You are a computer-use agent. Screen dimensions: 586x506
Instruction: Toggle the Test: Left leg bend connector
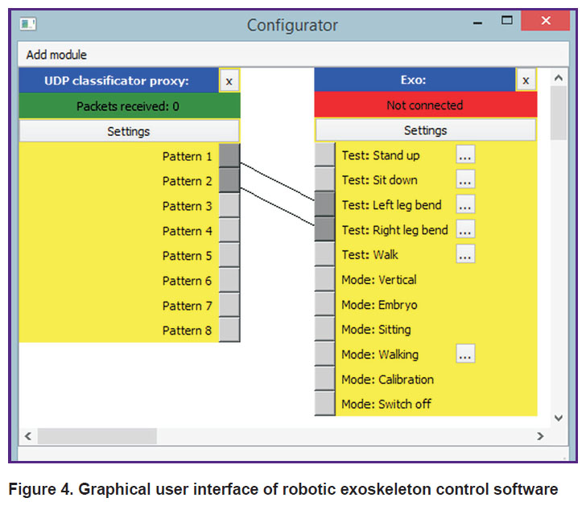324,204
